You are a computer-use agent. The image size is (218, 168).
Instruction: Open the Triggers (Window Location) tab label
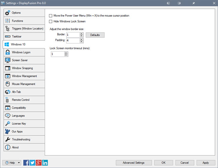click(x=28, y=29)
